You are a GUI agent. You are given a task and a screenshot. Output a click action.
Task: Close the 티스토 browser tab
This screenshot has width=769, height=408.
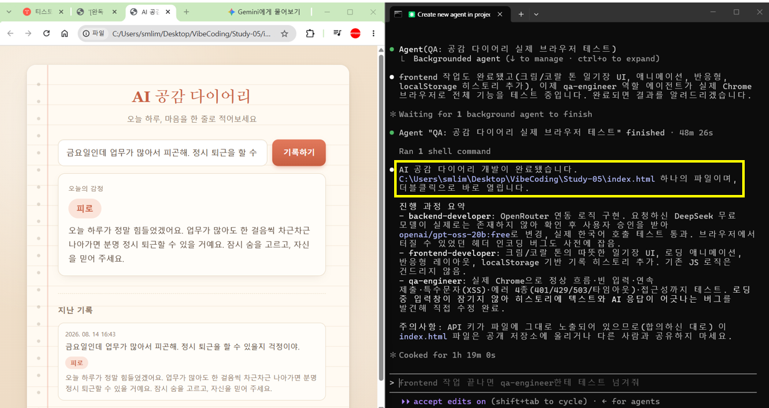(60, 12)
